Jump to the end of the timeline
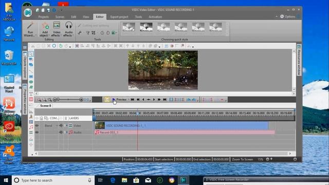This screenshot has height=185, width=329. 164,100
